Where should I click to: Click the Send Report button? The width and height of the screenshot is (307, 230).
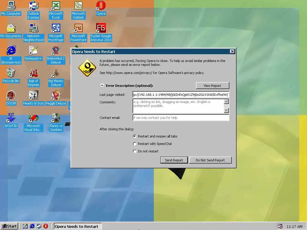[x=174, y=160]
